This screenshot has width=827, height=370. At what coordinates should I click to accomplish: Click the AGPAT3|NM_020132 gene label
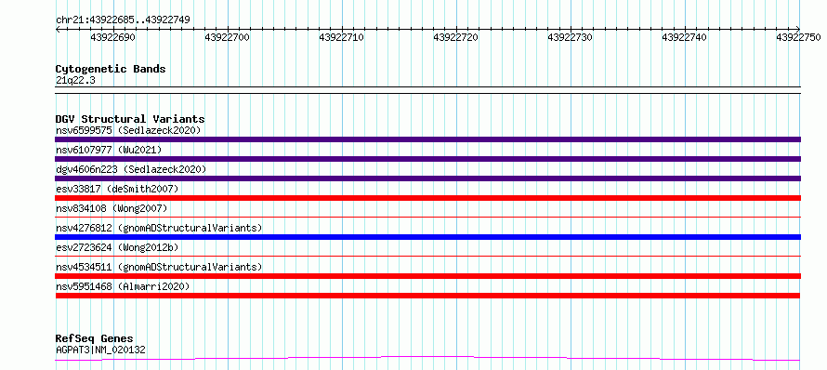[100, 350]
